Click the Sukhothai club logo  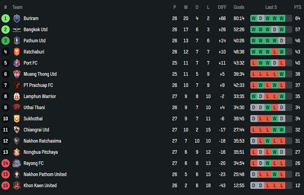[x=16, y=118]
